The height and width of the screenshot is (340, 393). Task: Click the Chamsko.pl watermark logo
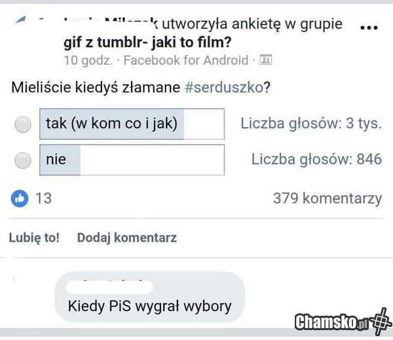[343, 322]
